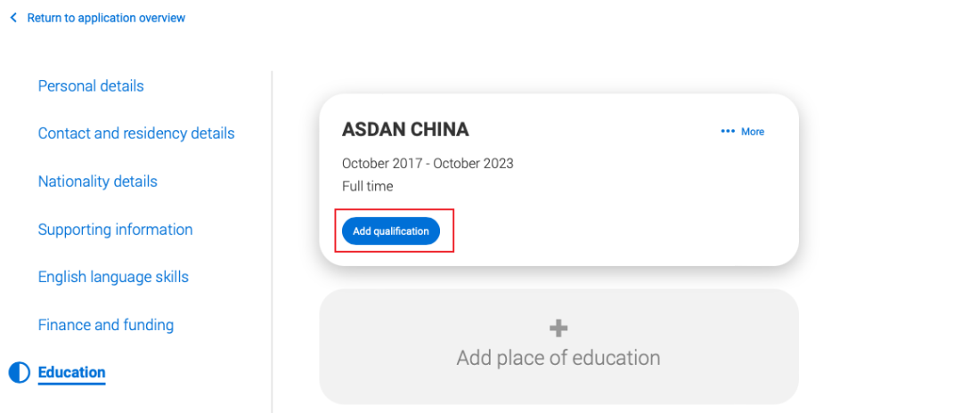Select the active Education section label
This screenshot has height=413, width=962.
72,372
